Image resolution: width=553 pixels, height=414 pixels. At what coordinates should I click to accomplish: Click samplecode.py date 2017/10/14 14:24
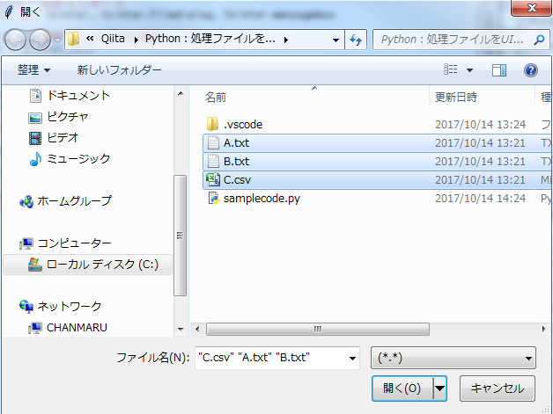coord(480,199)
